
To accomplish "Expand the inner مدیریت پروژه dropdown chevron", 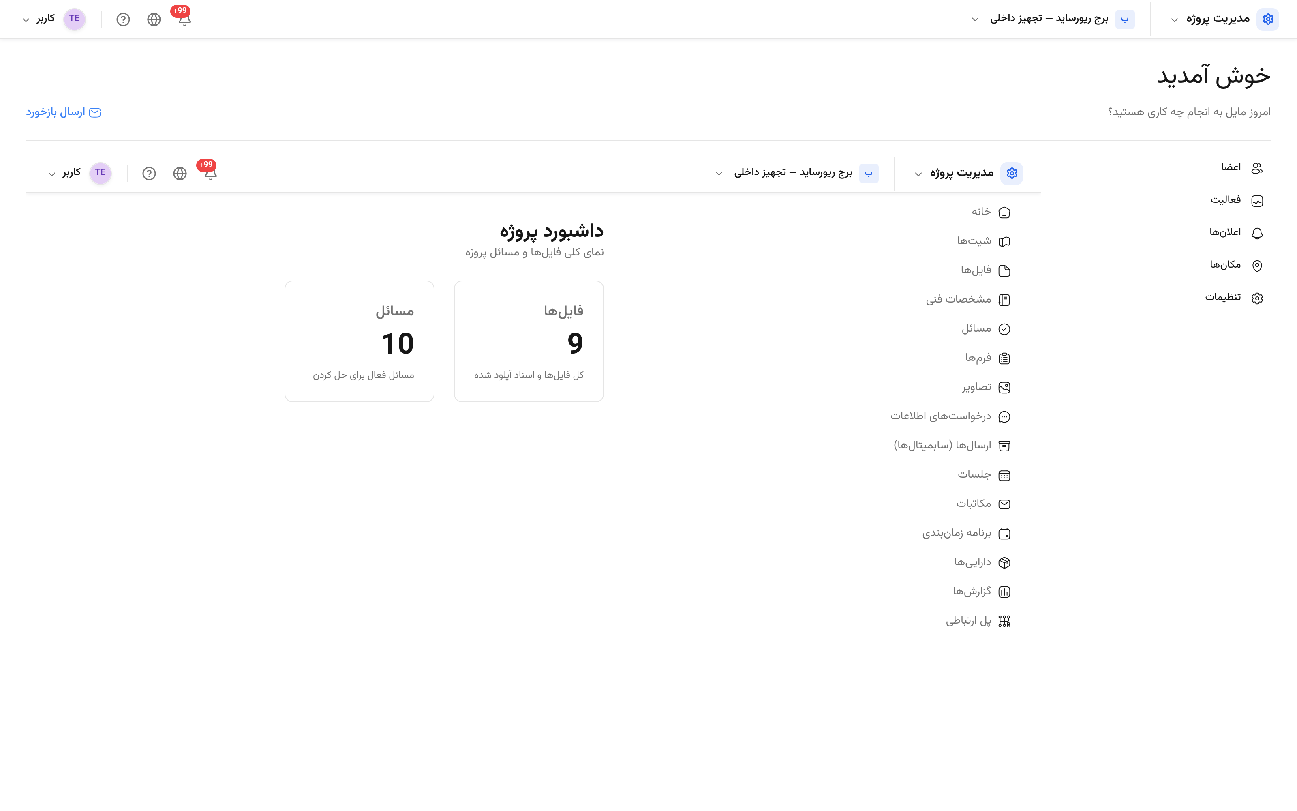I will pyautogui.click(x=918, y=174).
